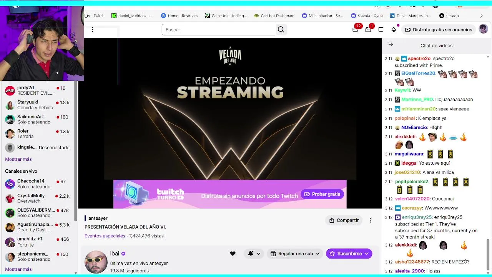Open Cuenta - Dyno bookmark
The image size is (492, 277).
(x=366, y=16)
